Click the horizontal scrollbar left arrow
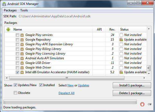The image size is (155, 112). click(x=7, y=78)
